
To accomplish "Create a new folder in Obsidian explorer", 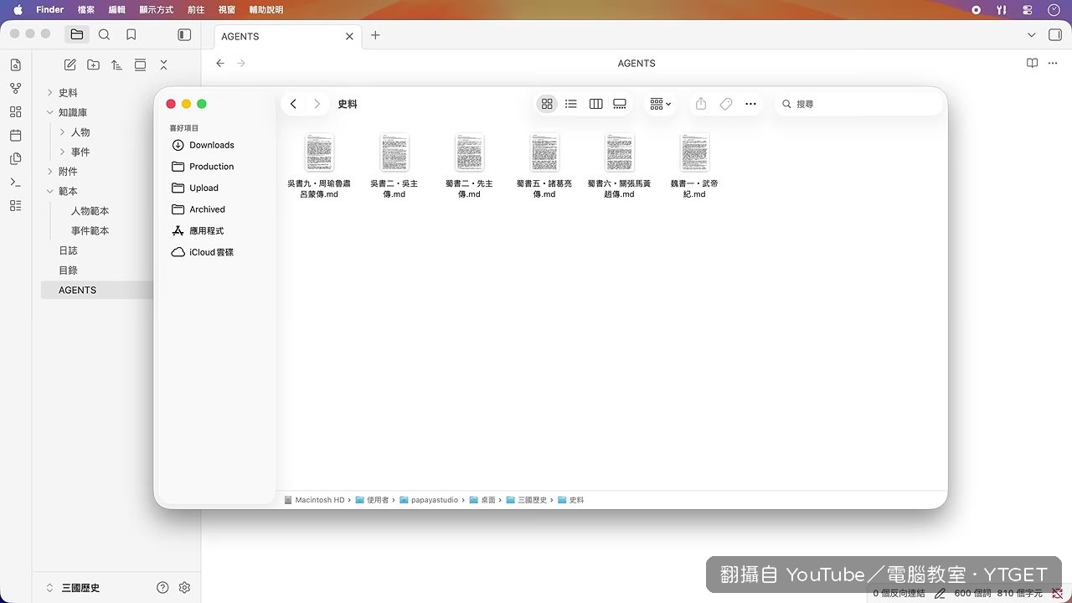I will (x=93, y=64).
